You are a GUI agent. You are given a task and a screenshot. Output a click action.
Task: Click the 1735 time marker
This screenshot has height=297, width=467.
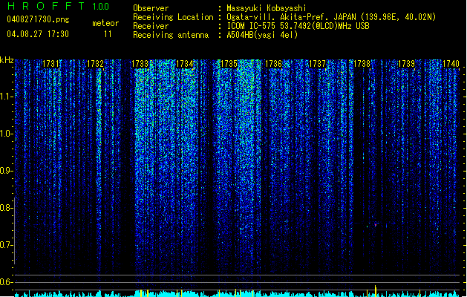229,64
